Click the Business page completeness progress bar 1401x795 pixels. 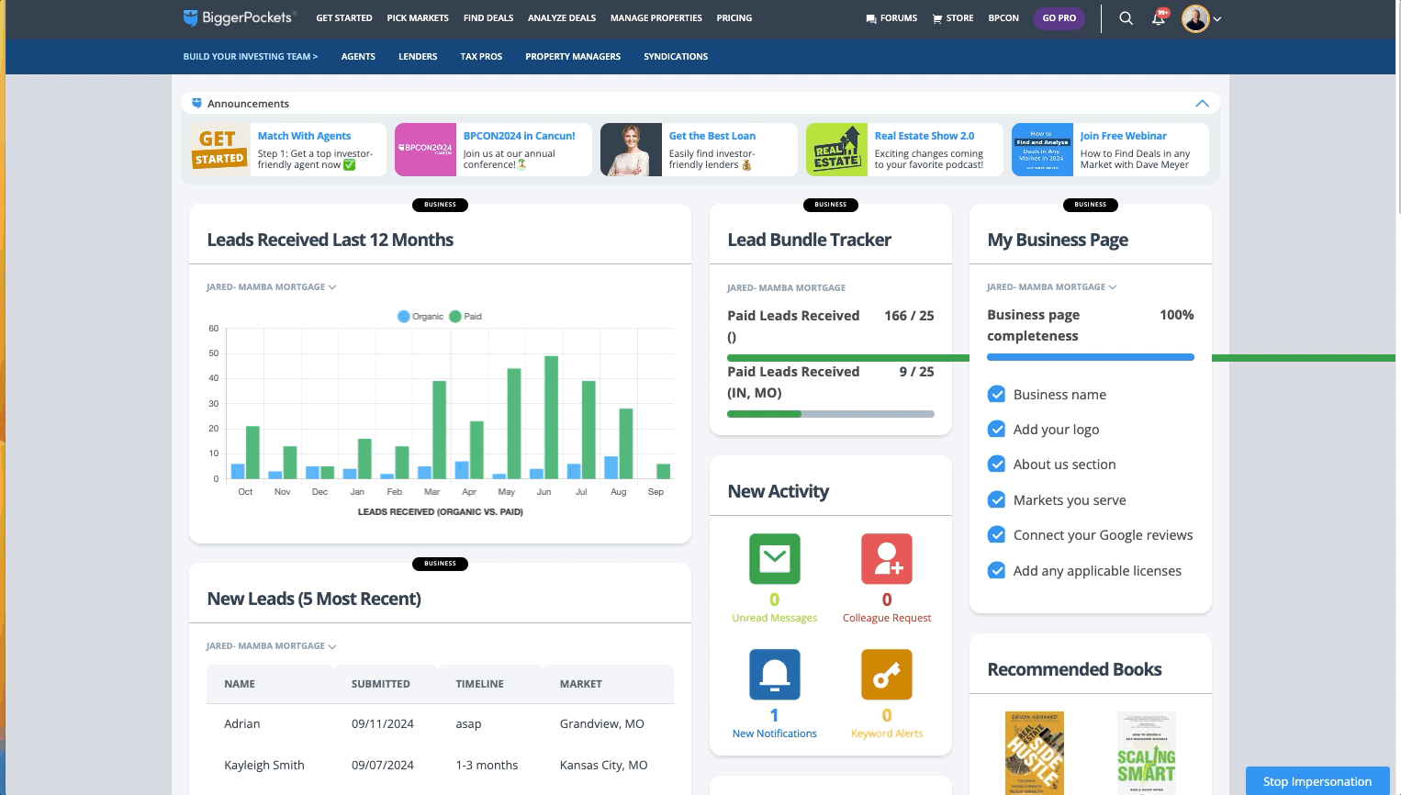(1091, 357)
